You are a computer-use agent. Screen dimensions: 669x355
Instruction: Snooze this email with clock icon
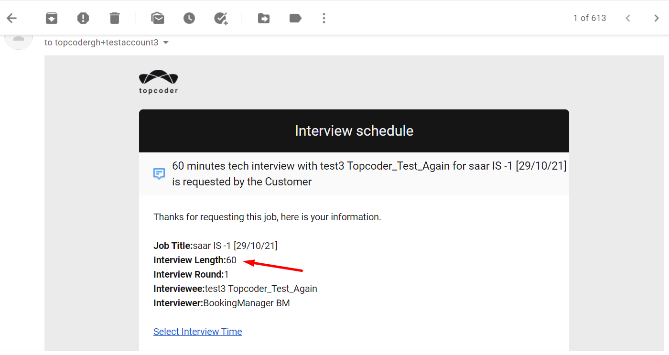(189, 18)
